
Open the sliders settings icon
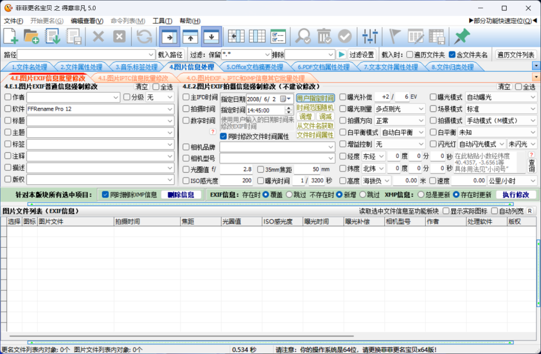pos(370,36)
